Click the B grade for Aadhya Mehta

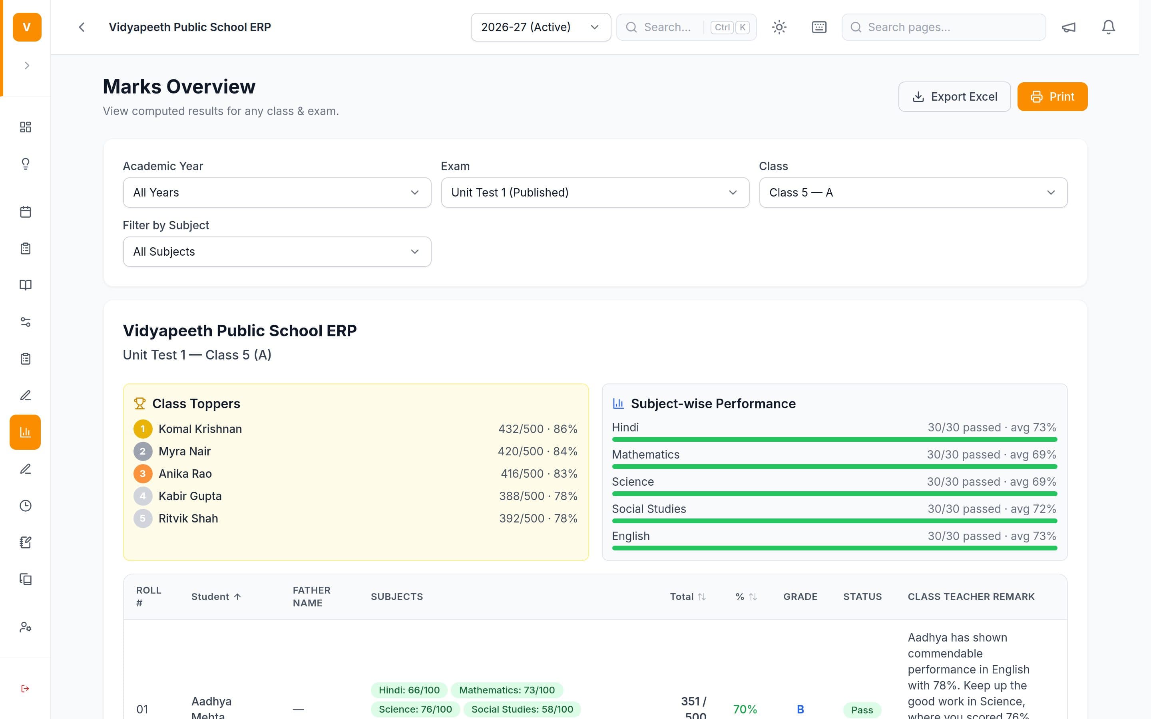tap(800, 709)
